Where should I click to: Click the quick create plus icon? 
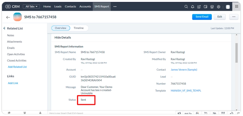199,7
